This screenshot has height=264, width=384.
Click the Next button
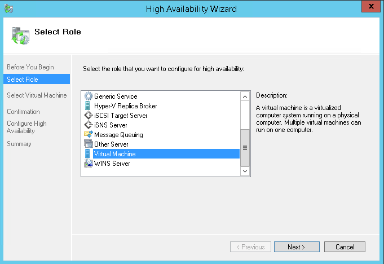click(297, 247)
